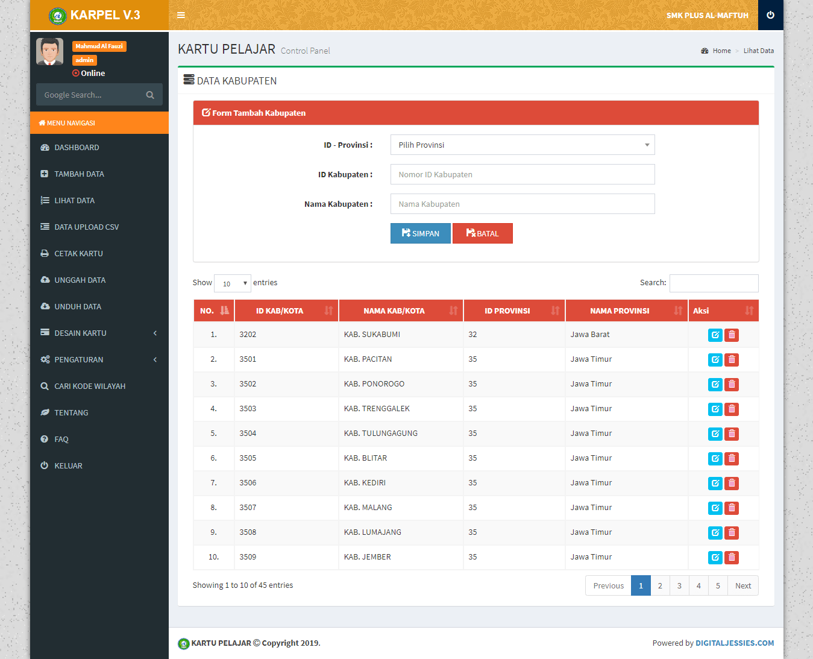Sort by NAMA PROVINSI column header
The height and width of the screenshot is (659, 813).
[x=626, y=311]
